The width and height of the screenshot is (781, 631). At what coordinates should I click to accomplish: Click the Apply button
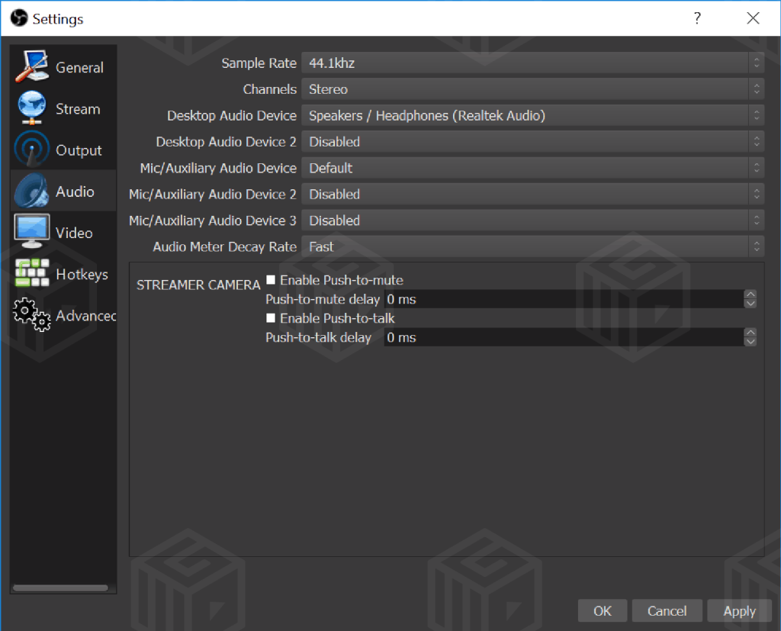coord(739,610)
